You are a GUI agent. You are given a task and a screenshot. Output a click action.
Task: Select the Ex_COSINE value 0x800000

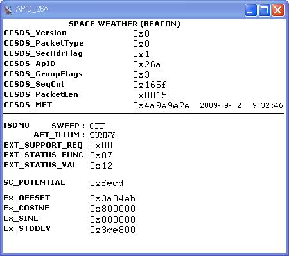[112, 209]
